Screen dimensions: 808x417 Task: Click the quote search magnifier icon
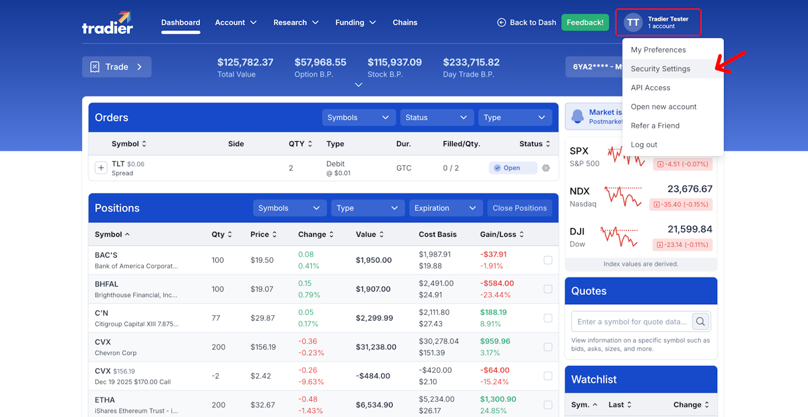[701, 322]
